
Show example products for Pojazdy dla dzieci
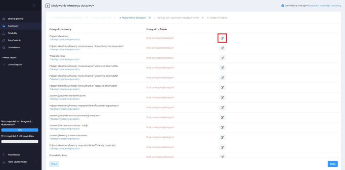click(64, 39)
